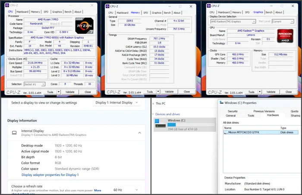
Task: Click the DRAM Frequency value field
Action: click(159, 38)
